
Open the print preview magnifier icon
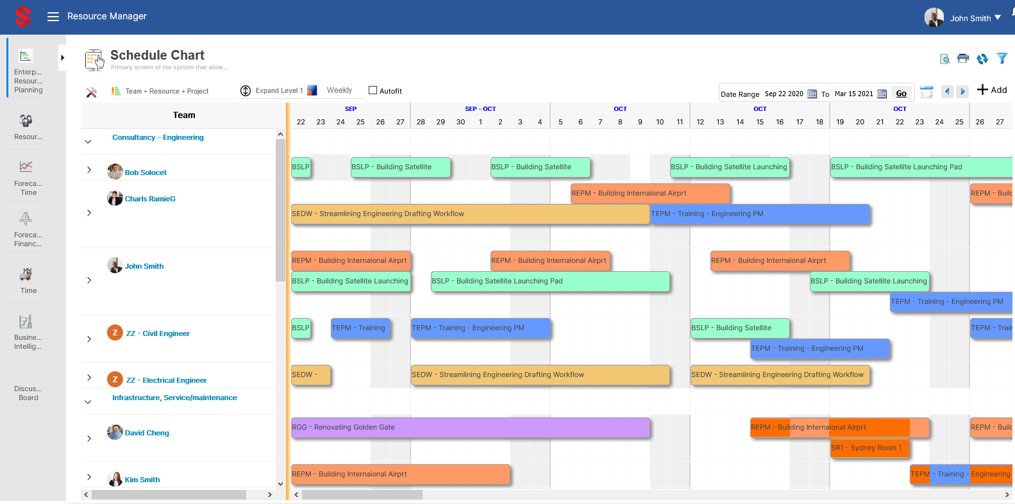(x=944, y=59)
